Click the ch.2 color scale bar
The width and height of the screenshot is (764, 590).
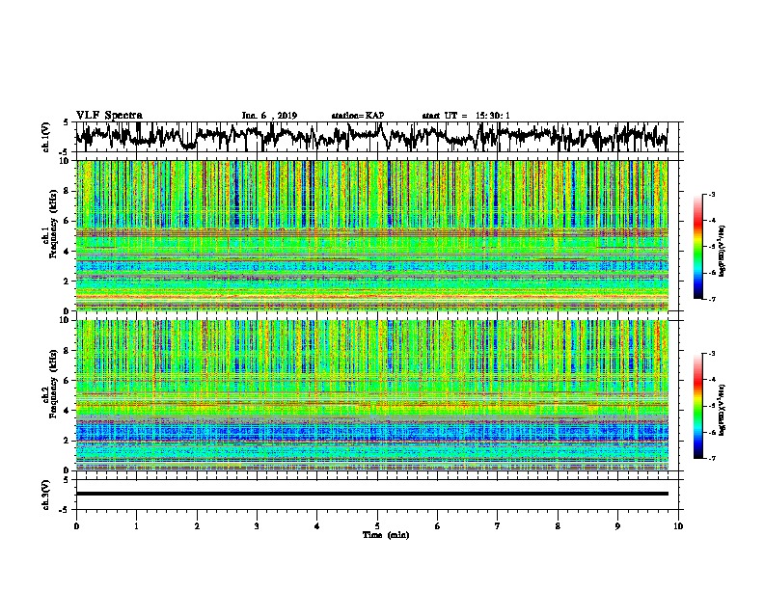coord(698,406)
